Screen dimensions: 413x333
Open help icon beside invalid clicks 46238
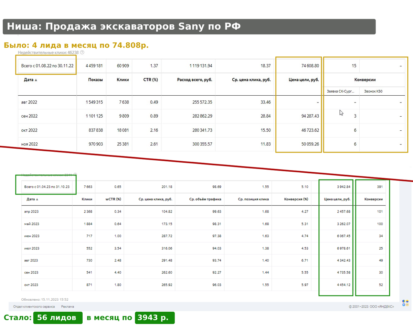pyautogui.click(x=82, y=53)
